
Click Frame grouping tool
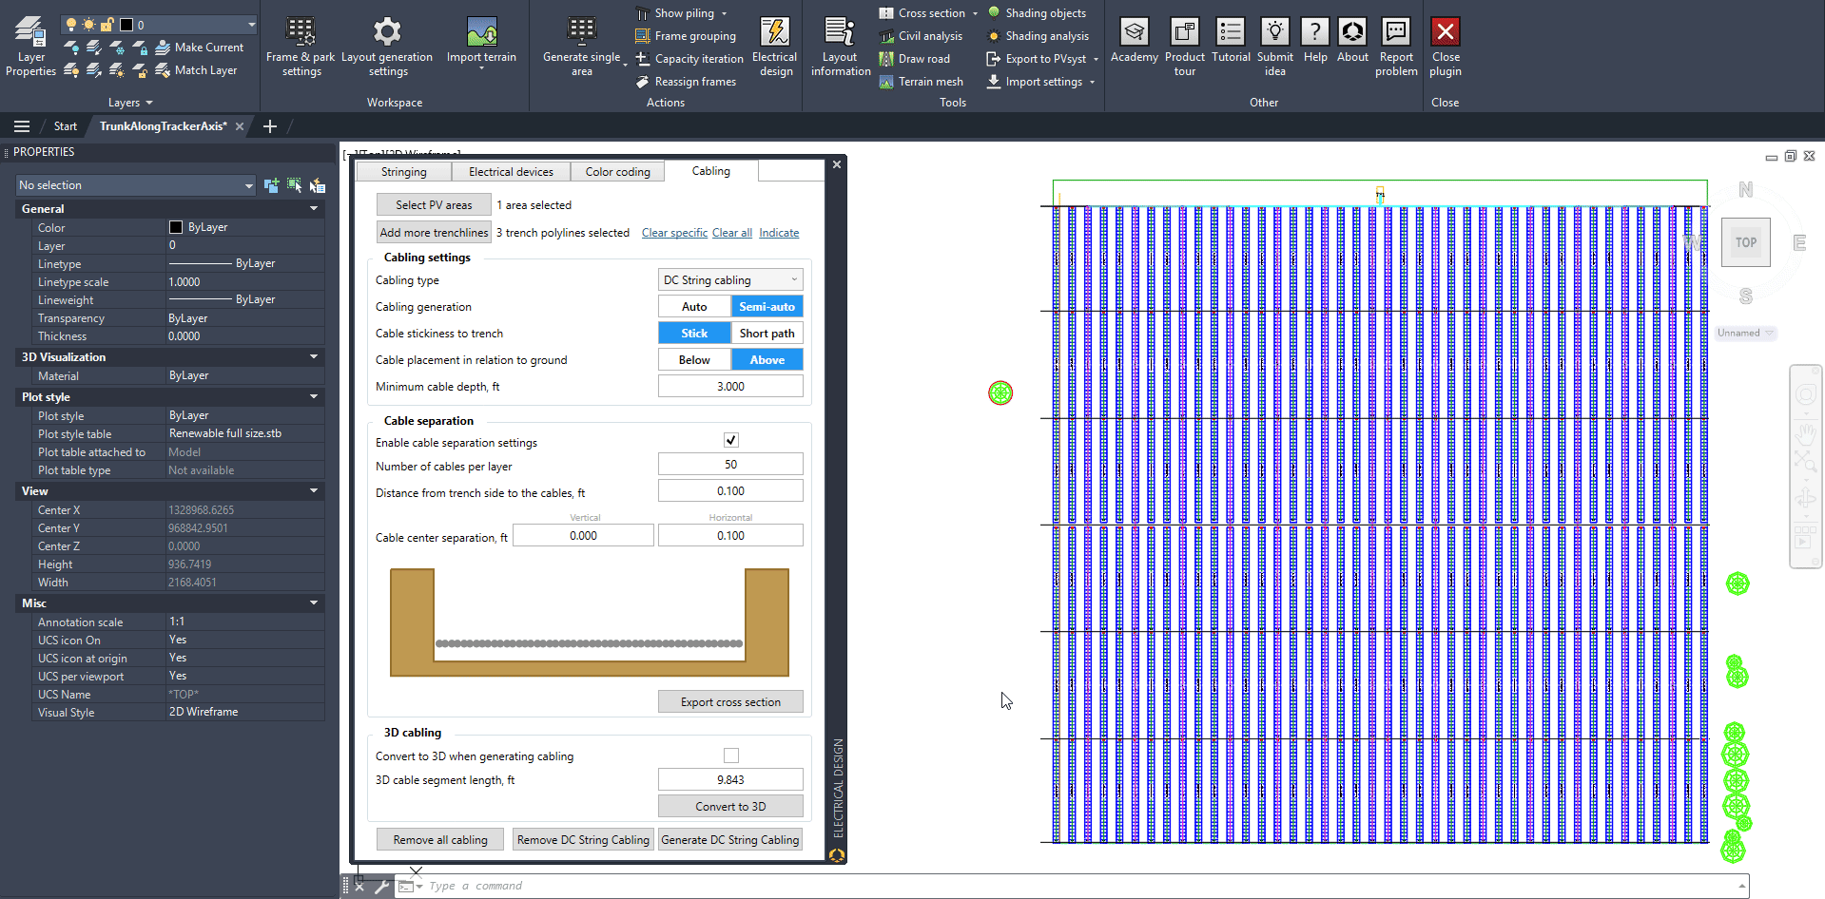pyautogui.click(x=686, y=36)
